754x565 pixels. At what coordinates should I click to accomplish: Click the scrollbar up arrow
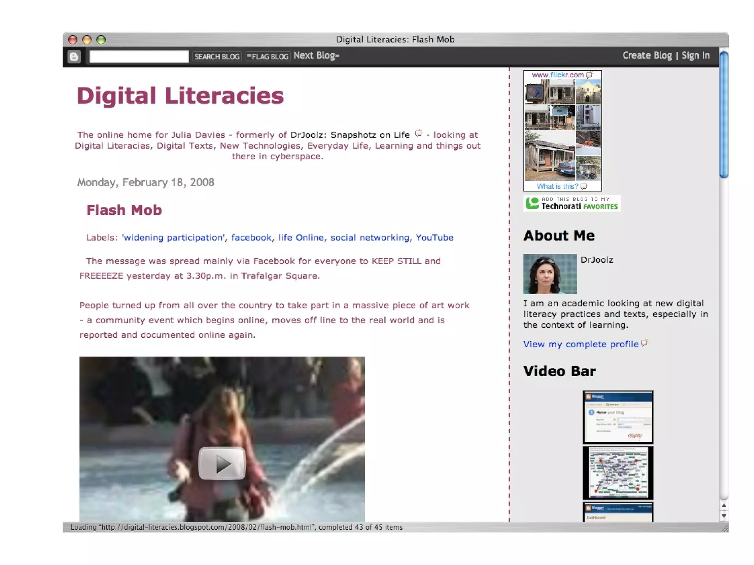click(723, 505)
